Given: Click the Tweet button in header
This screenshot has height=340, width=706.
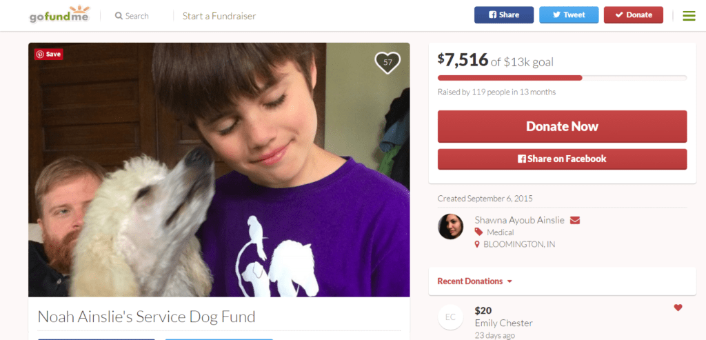Looking at the screenshot, I should point(569,15).
